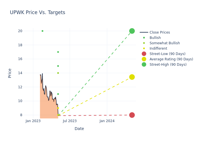Select the green analyst dot at price 17
The height and width of the screenshot is (141, 198).
point(58,52)
